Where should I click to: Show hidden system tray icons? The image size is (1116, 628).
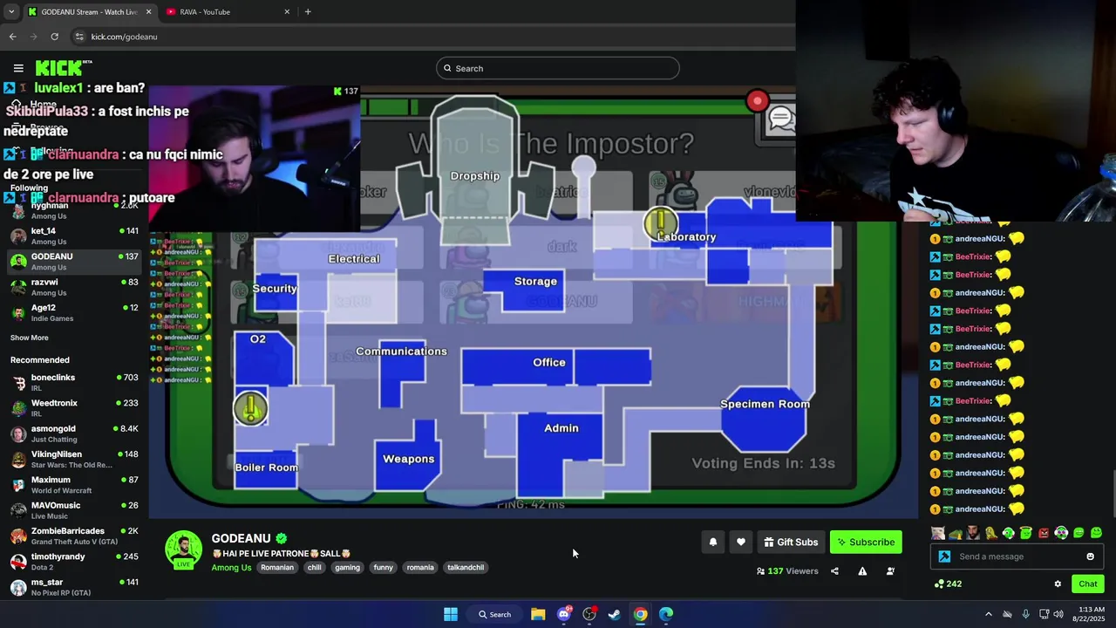[x=988, y=614]
